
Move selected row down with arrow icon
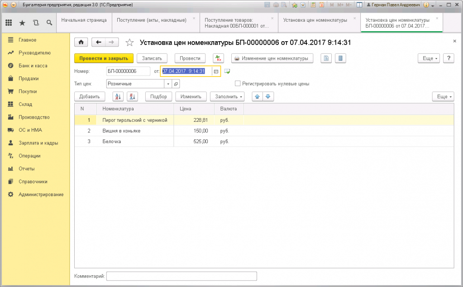[268, 96]
